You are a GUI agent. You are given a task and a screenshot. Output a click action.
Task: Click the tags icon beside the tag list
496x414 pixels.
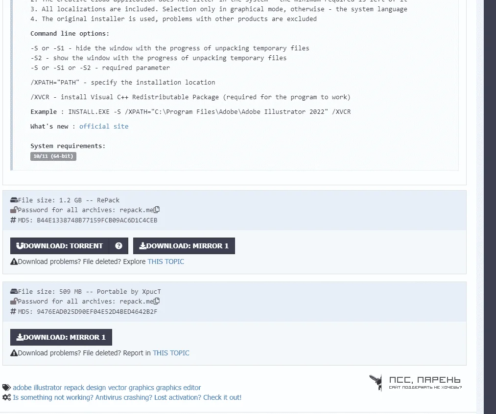click(6, 388)
